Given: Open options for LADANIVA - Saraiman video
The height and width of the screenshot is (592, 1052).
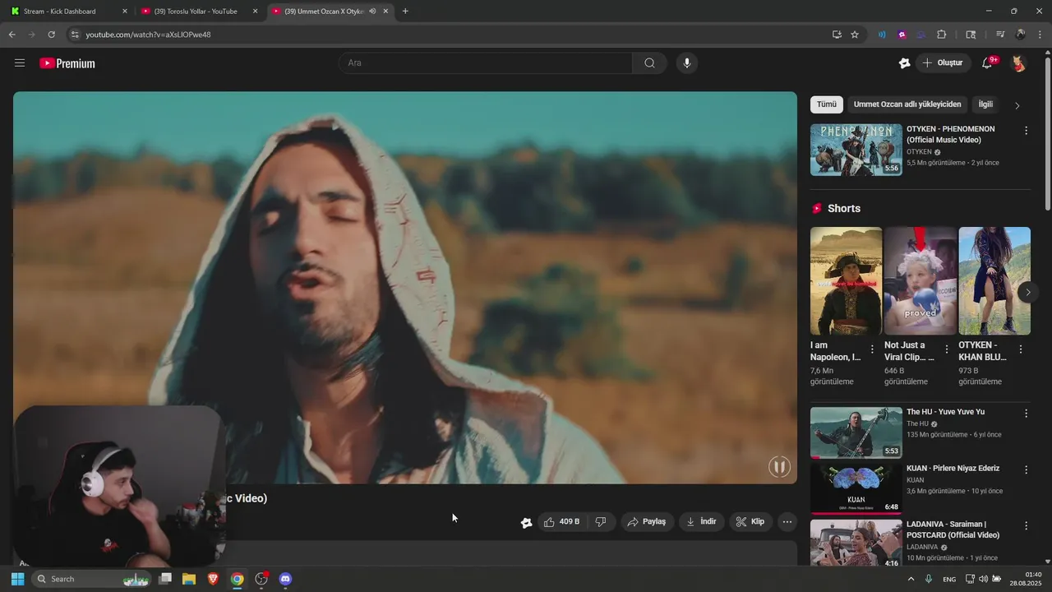Looking at the screenshot, I should pyautogui.click(x=1026, y=526).
